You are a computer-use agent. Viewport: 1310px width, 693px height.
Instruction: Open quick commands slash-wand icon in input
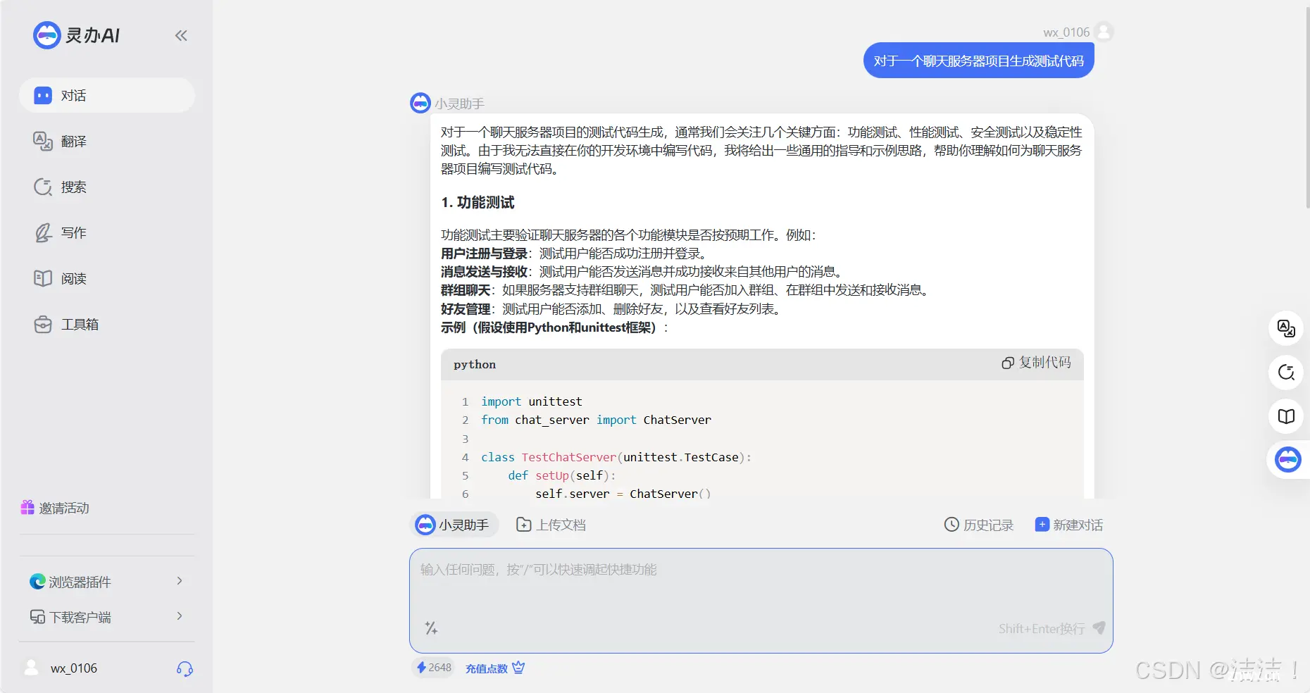pos(431,628)
